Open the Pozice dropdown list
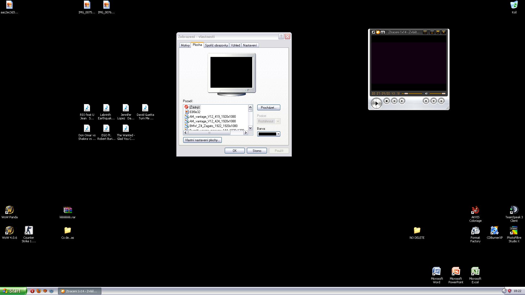The image size is (525, 295). pos(278,121)
